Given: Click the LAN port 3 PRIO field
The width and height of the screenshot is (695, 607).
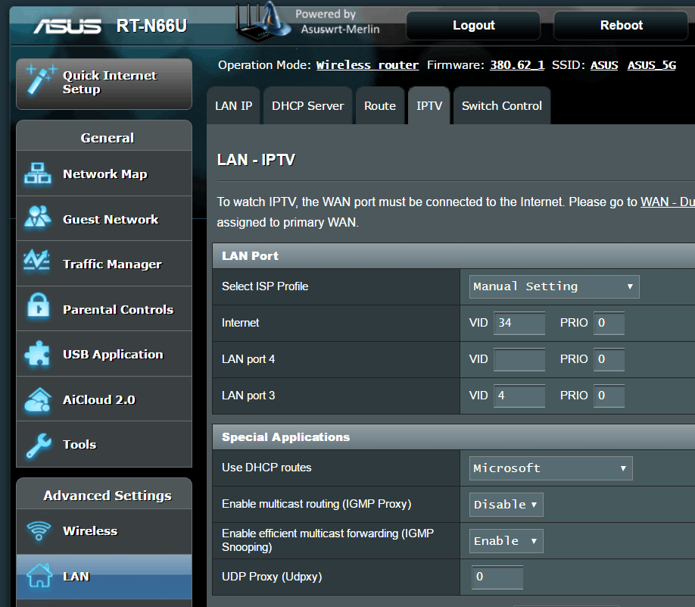Looking at the screenshot, I should click(x=609, y=396).
